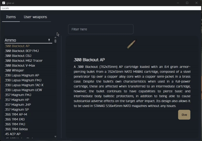
Task: Click the Ammo dropdown arrow
Action: [x=49, y=40]
